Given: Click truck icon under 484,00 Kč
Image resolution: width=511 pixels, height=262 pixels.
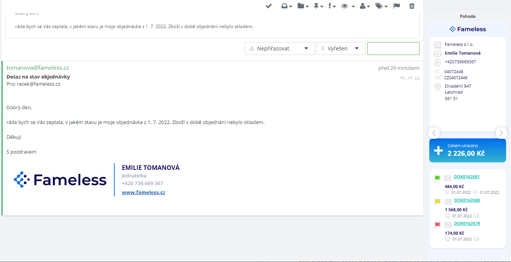Looking at the screenshot, I should [x=476, y=192].
